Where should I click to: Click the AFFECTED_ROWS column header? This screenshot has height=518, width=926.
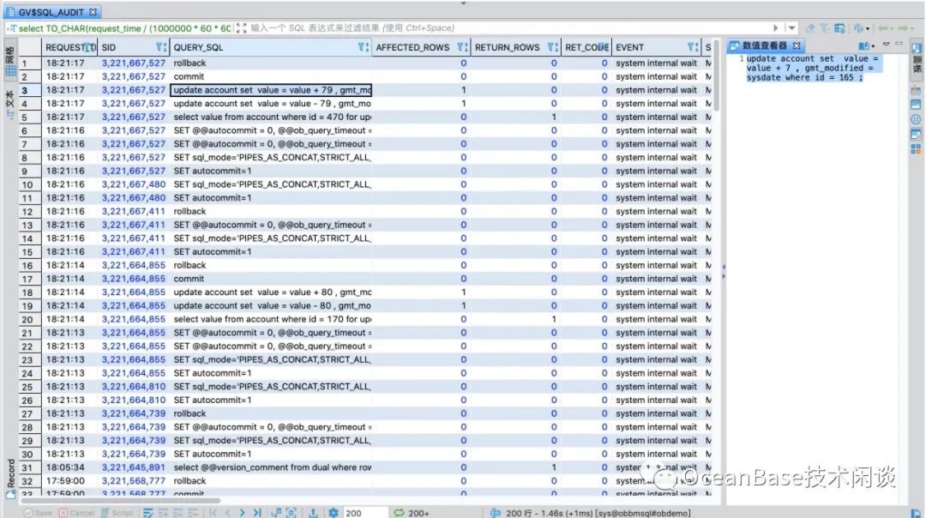click(412, 47)
